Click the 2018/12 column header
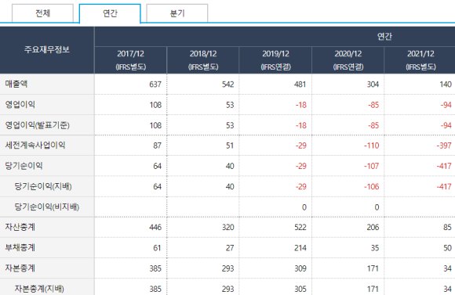This screenshot has width=455, height=295. tap(203, 60)
